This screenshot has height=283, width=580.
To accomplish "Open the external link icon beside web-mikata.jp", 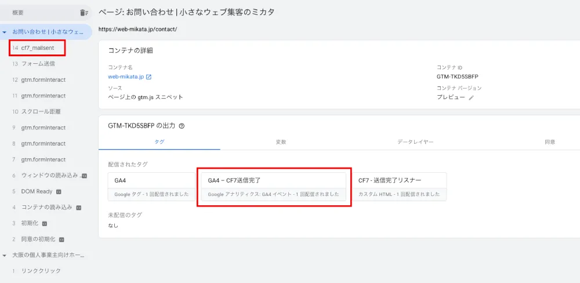I will [x=148, y=77].
